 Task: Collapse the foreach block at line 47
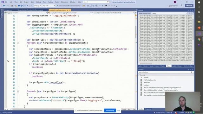[18, 92]
